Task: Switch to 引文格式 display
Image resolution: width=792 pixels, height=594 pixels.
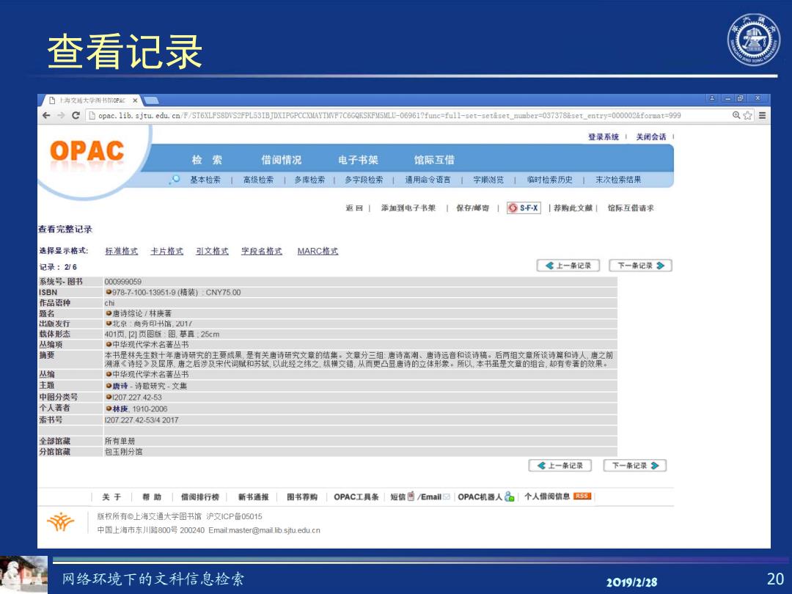Action: click(x=212, y=251)
